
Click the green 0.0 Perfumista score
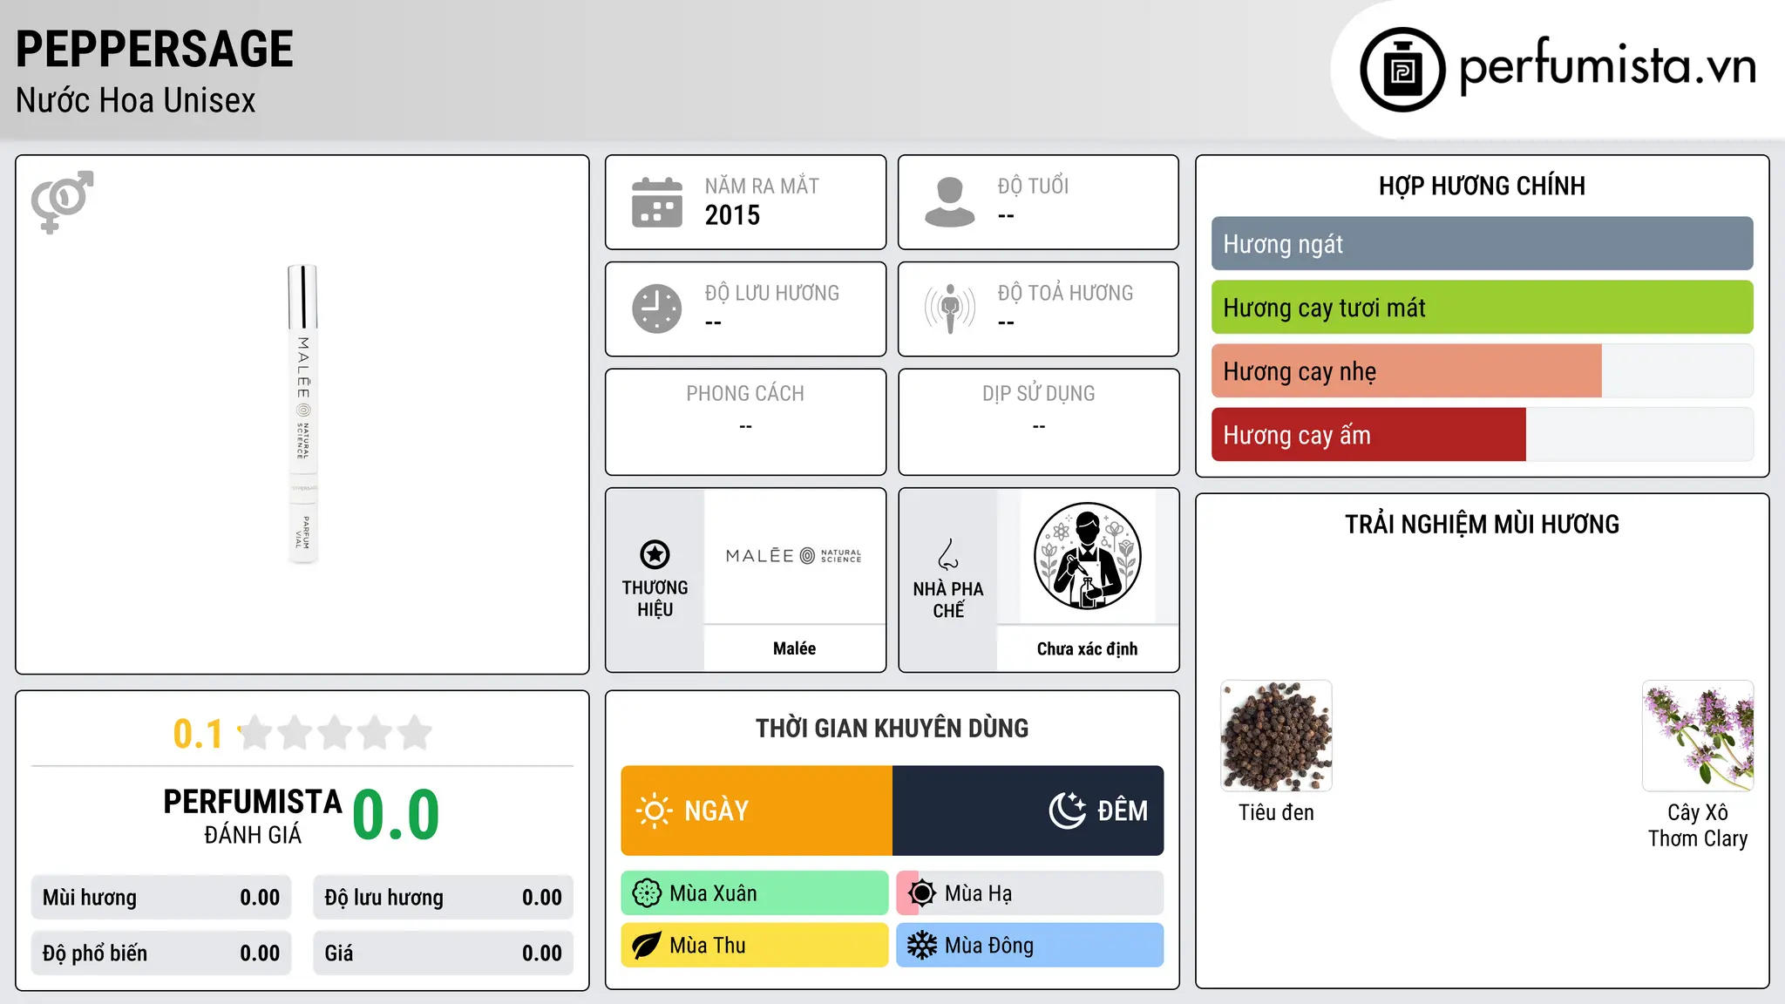click(396, 816)
